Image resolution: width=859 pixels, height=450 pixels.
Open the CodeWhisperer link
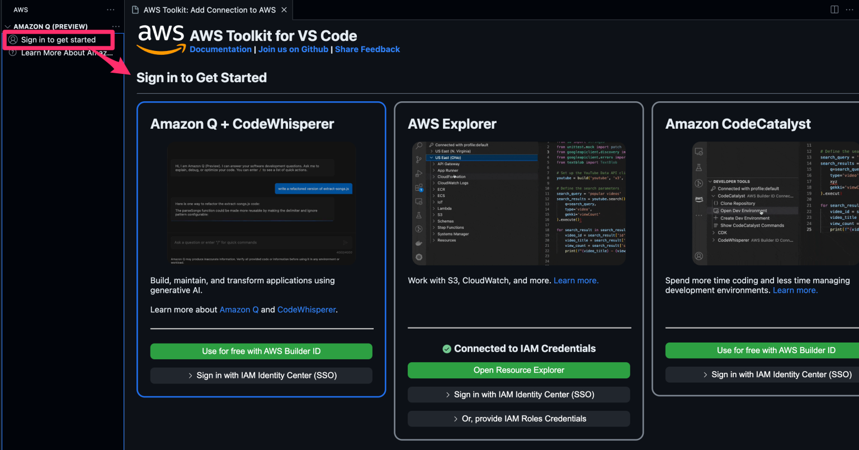click(306, 310)
